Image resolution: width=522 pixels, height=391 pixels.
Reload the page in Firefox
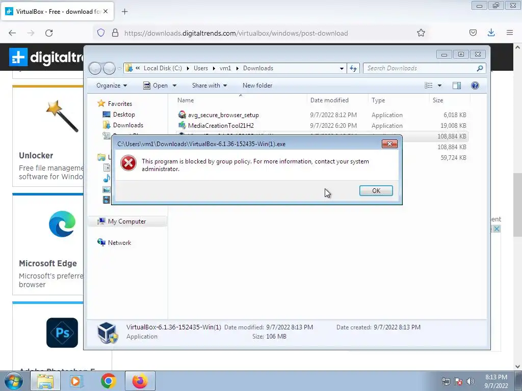[x=49, y=33]
